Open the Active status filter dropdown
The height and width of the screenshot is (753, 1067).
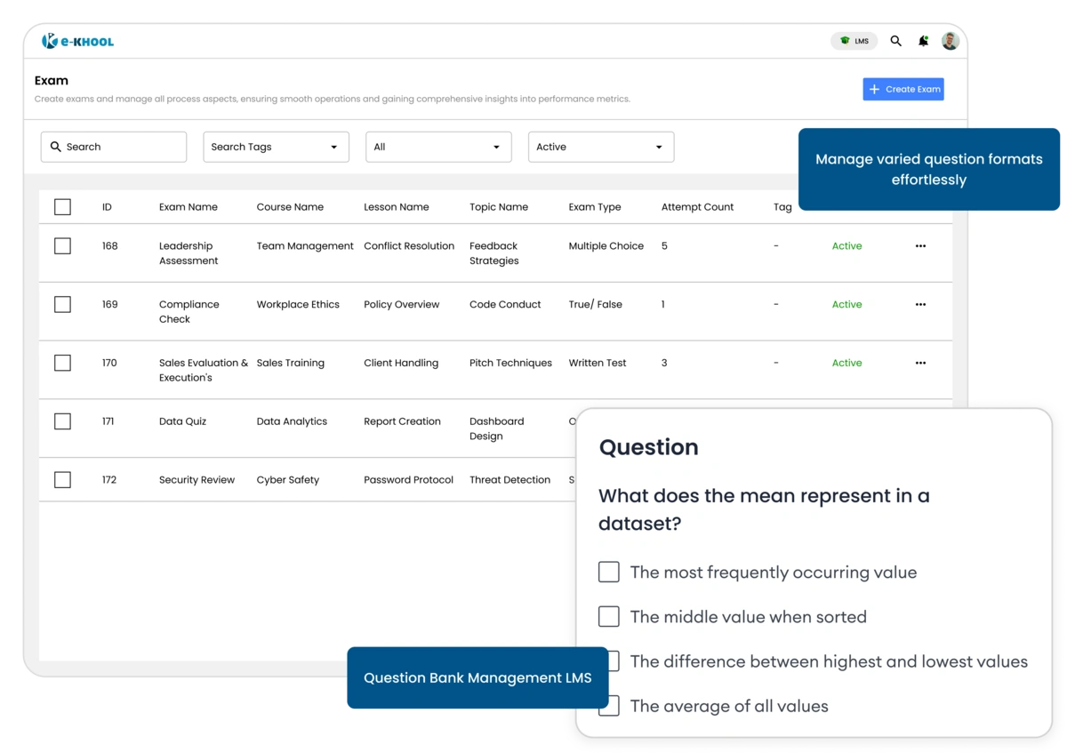pos(601,146)
